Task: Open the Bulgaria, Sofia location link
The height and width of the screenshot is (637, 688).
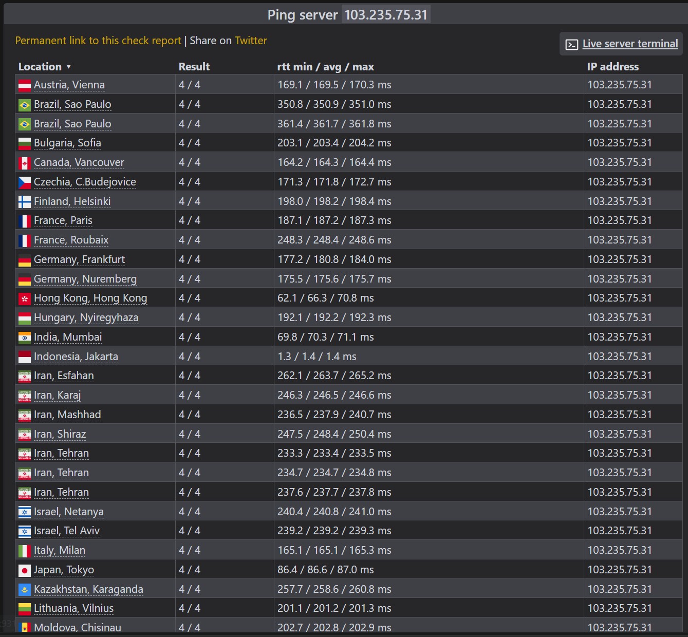Action: (67, 143)
